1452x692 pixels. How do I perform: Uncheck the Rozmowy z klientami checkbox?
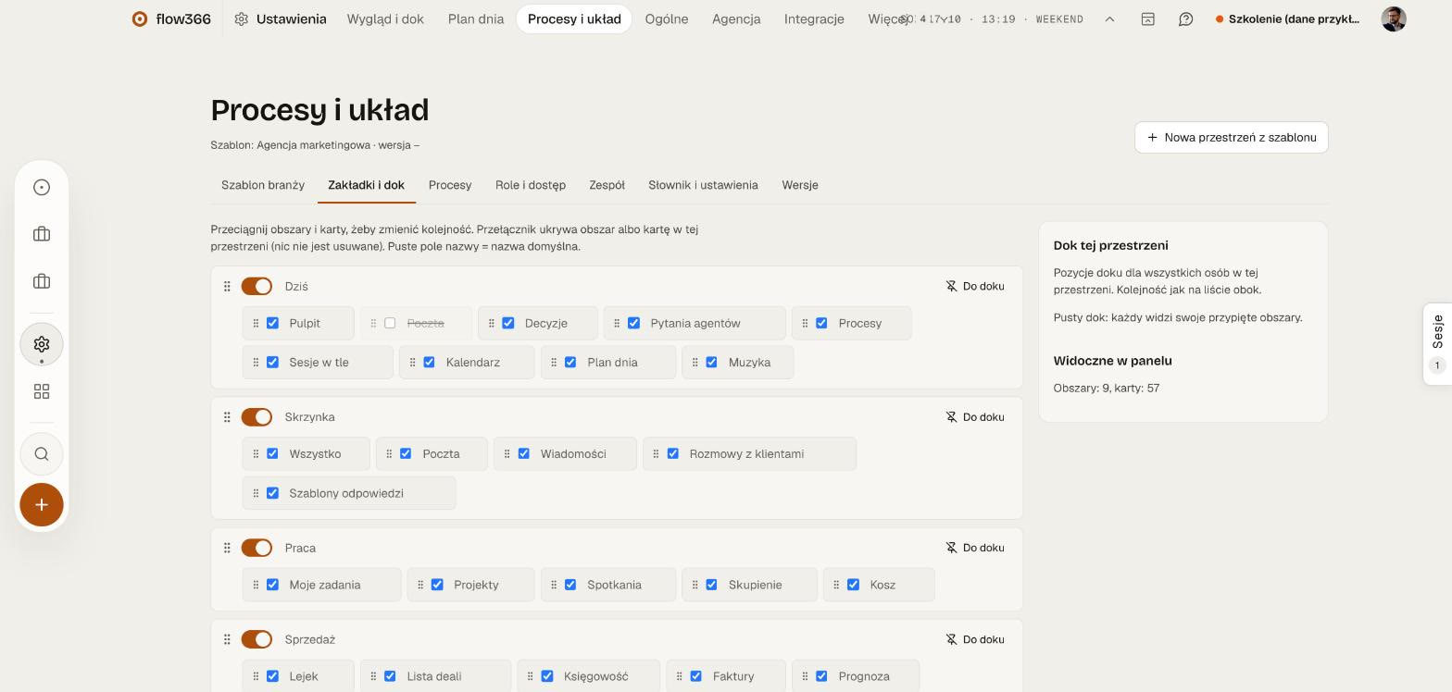[x=672, y=453]
